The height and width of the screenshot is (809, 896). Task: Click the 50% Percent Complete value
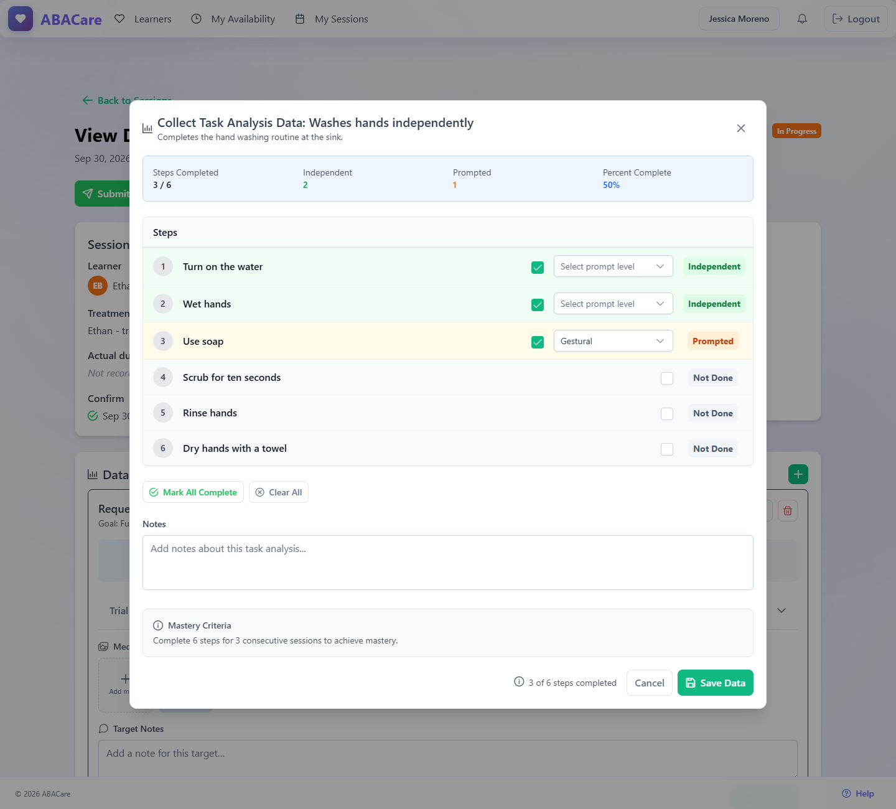(x=611, y=185)
